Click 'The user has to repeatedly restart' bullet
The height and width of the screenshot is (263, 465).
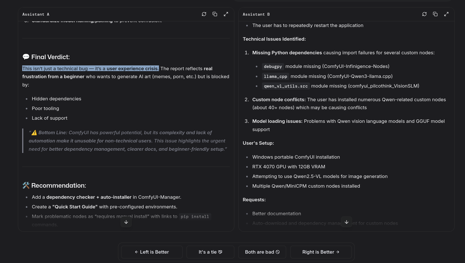coord(308,25)
